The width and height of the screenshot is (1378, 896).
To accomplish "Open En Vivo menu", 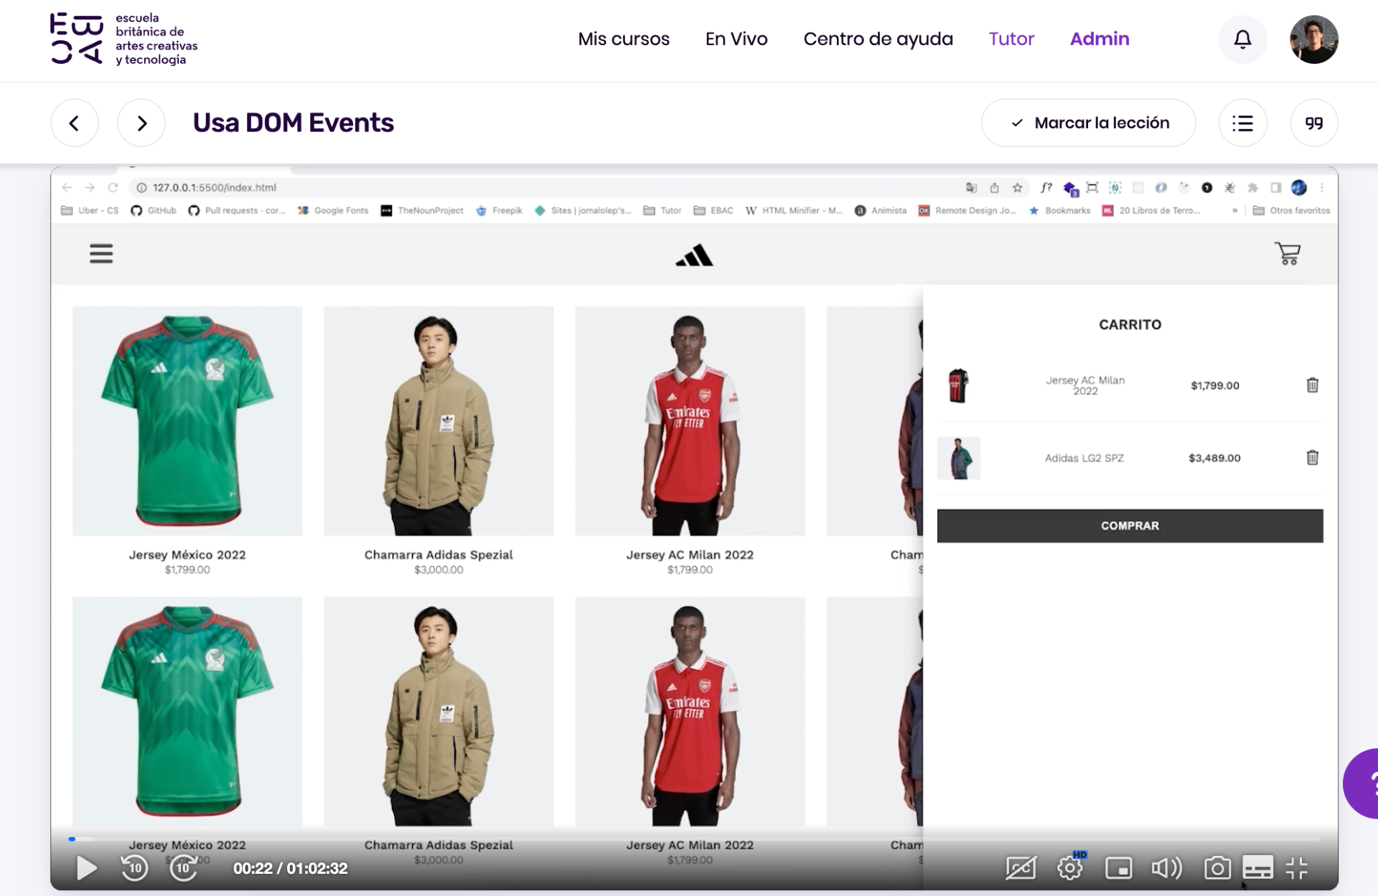I will tap(736, 39).
